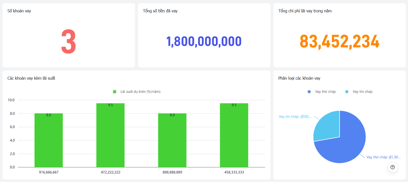
Task: Click the 'Phân loại các khoản vay' chart title
Action: 299,78
